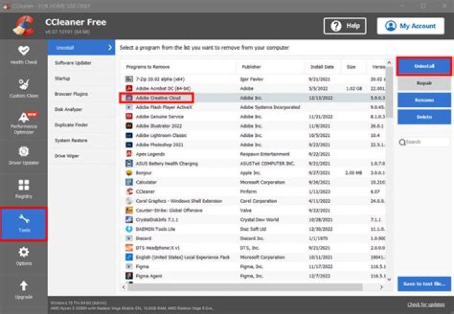454x314 pixels.
Task: Open Performance Optimizer in the sidebar
Action: coord(23,123)
